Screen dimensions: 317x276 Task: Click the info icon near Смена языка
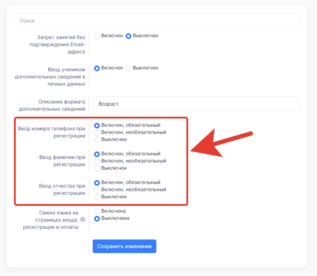point(83,219)
